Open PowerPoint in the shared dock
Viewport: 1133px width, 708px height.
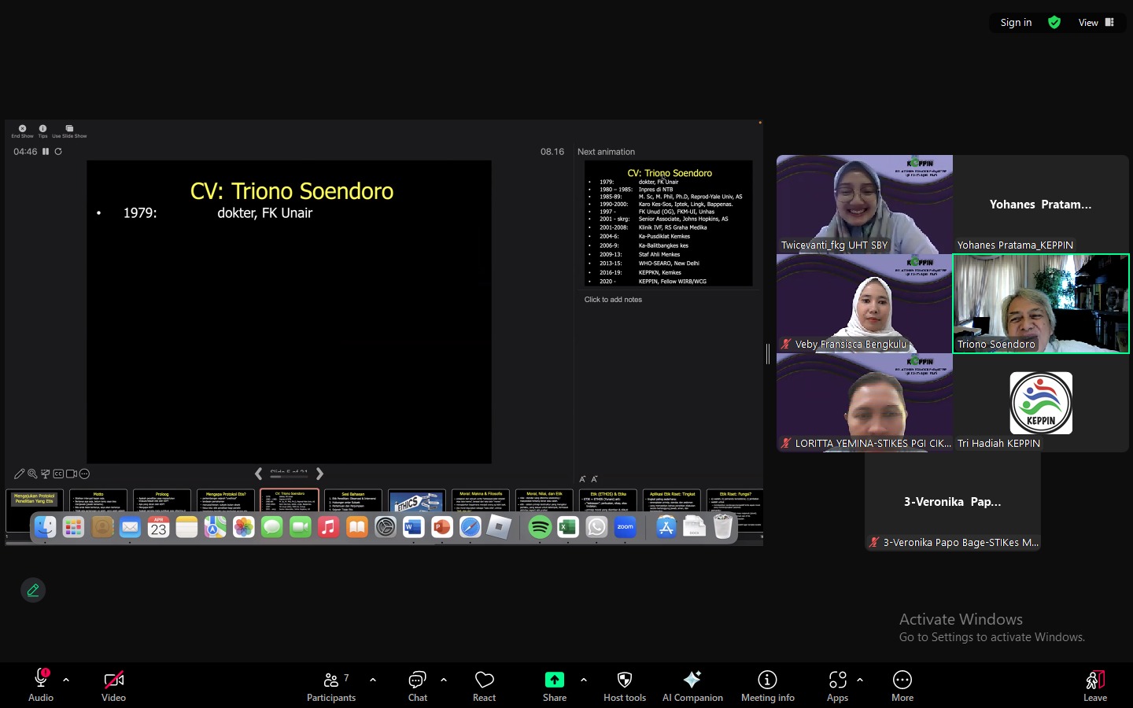(442, 527)
